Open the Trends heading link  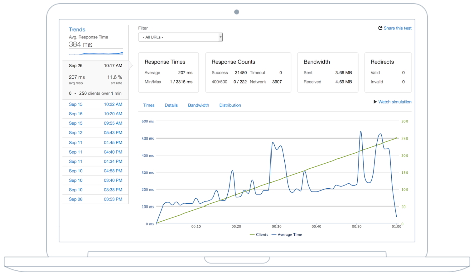[x=77, y=30]
